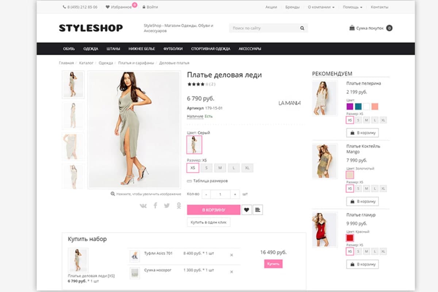Select size L for Платье гламур
Viewport: 438px width, 292px height.
[x=375, y=251]
